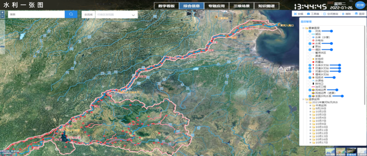Collapse the 2021年黄河秋汛洪水 node

click(x=307, y=102)
